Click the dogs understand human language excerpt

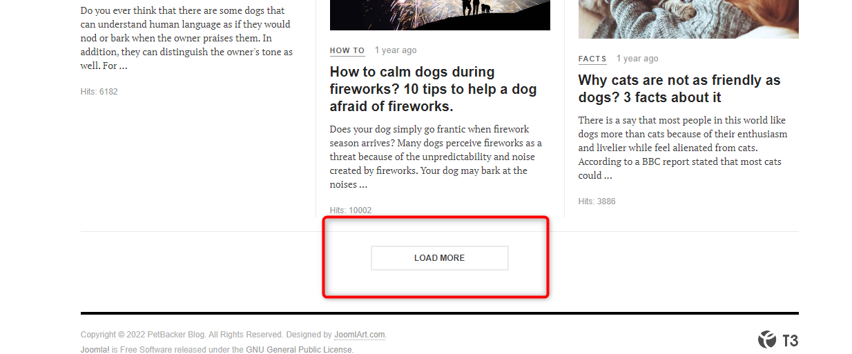(186, 38)
